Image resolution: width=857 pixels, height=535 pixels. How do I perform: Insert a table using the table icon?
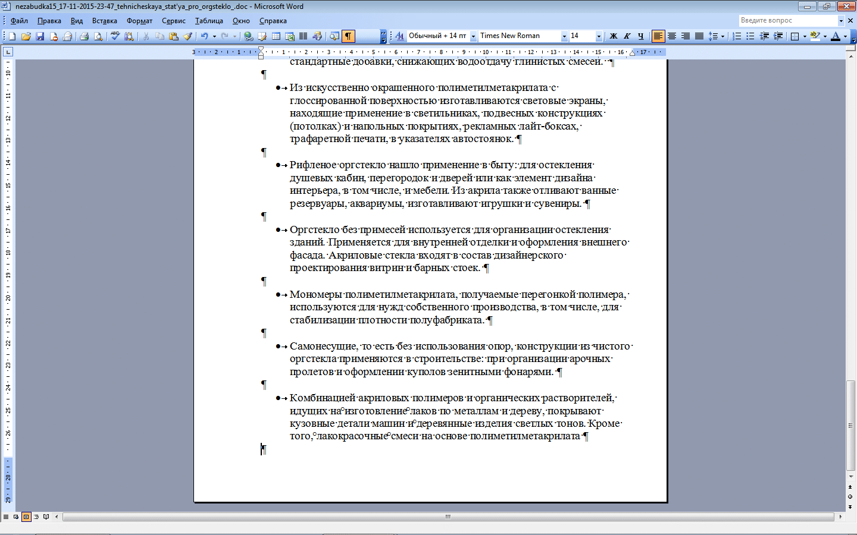tap(276, 36)
